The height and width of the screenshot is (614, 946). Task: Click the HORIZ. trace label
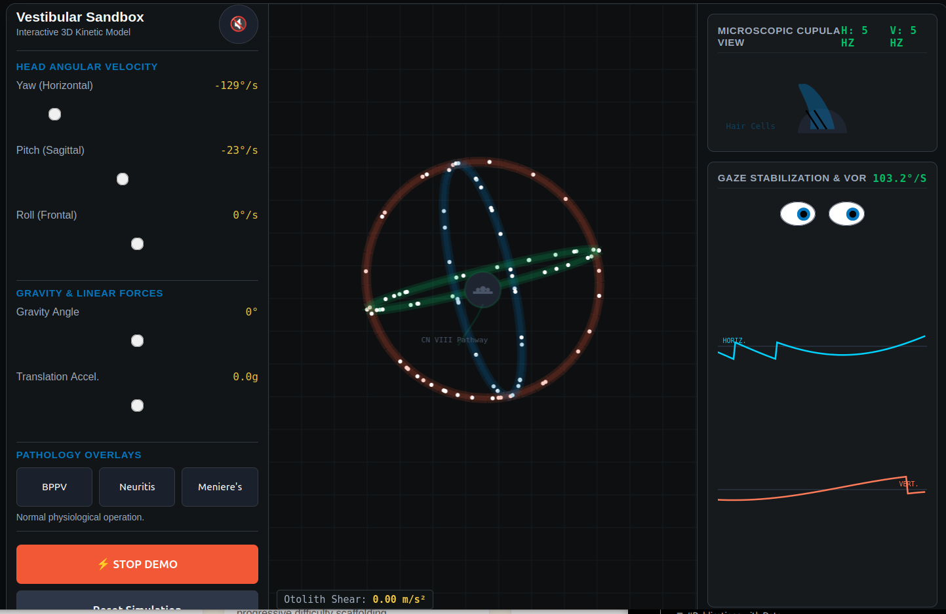point(734,340)
